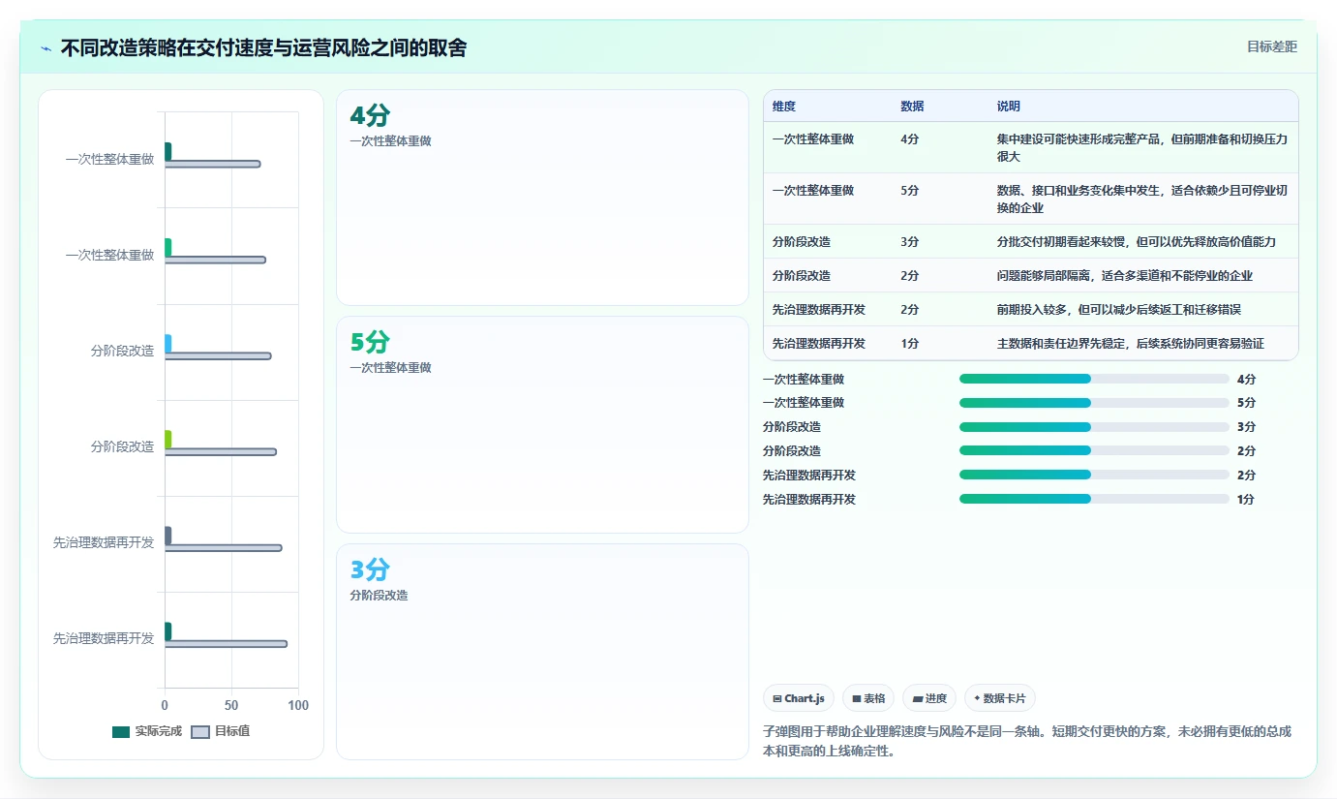1337x799 pixels.
Task: Select the table cell starting 问题能够局部隔离
Action: pos(1143,275)
